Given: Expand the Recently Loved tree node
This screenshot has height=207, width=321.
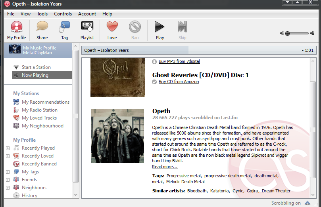Looking at the screenshot, I should click(8, 156).
